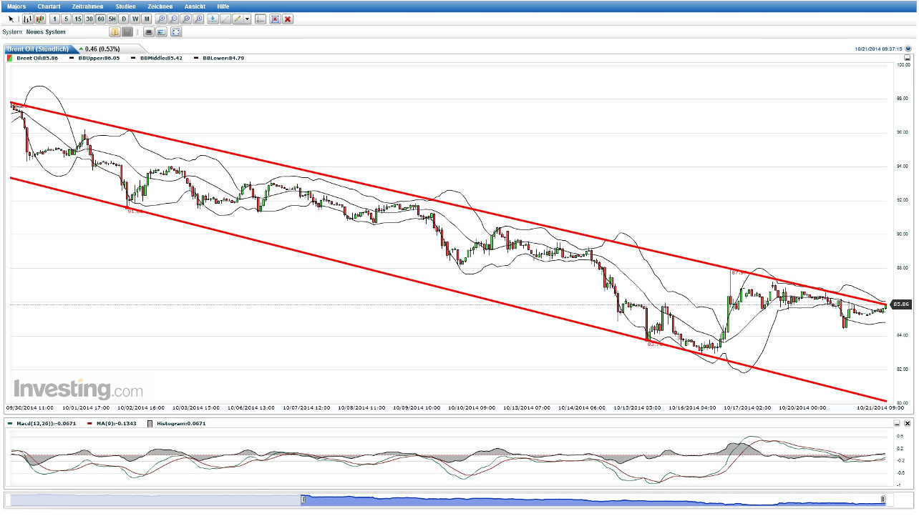The height and width of the screenshot is (516, 919).
Task: Open a saved system via the folder icon
Action: [x=115, y=31]
